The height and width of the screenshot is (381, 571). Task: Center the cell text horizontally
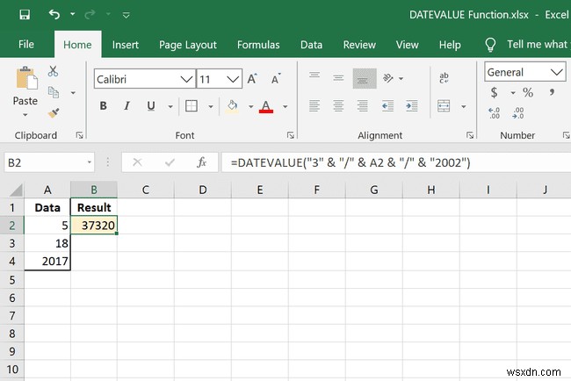tap(338, 106)
